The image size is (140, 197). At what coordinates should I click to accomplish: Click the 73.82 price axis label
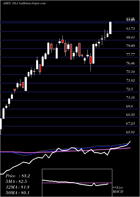[x=130, y=80]
